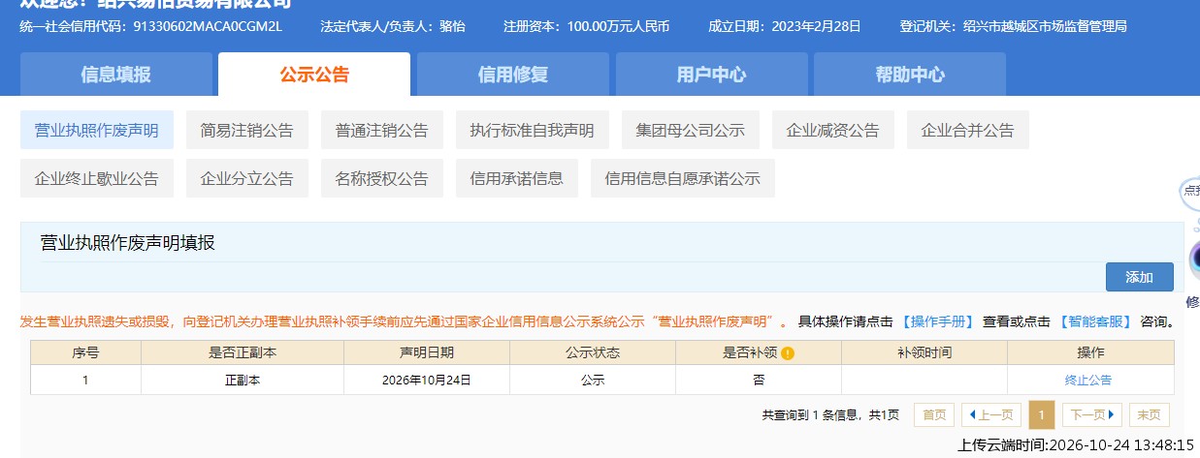Open 普通注销公告 section
Screen dimensions: 1200x458
pos(381,130)
